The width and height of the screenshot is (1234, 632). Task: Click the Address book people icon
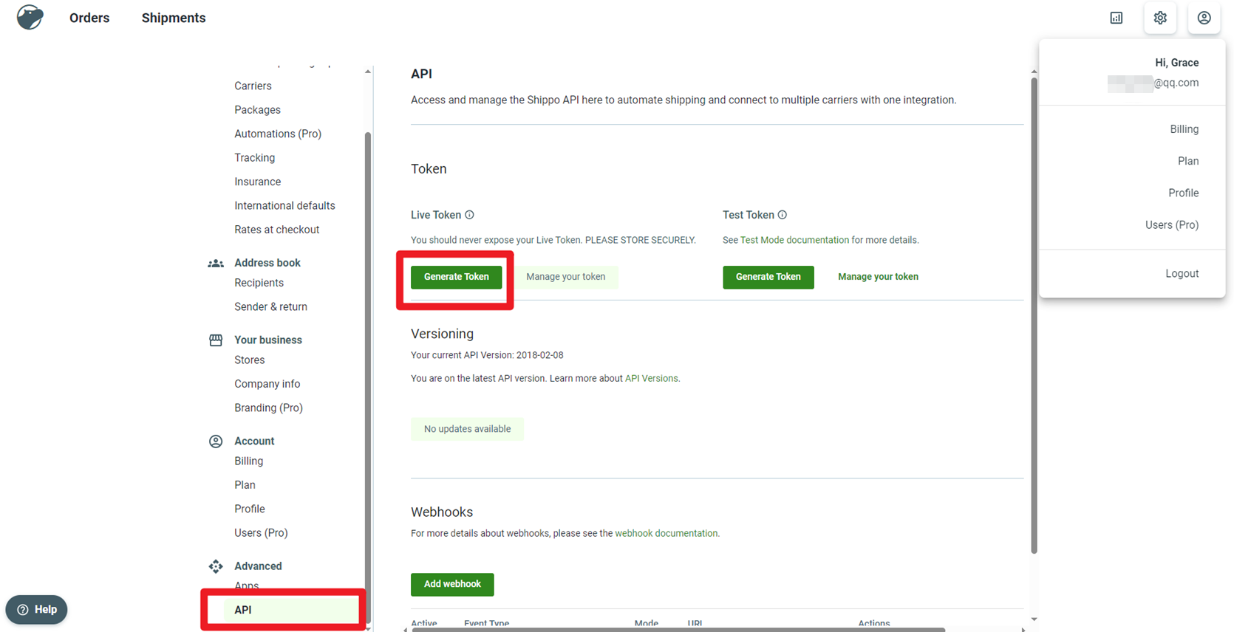[x=216, y=263]
